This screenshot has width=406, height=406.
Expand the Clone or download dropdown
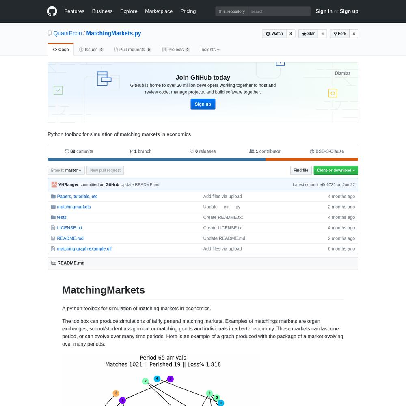point(336,171)
